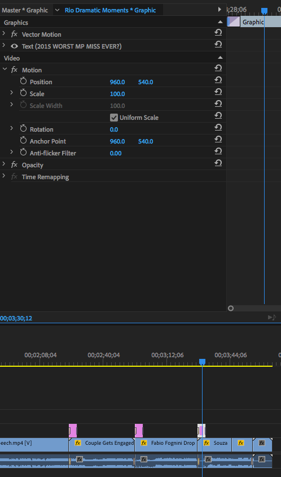Toggle Rotation animation stopwatch
This screenshot has width=281, height=477.
tap(23, 128)
